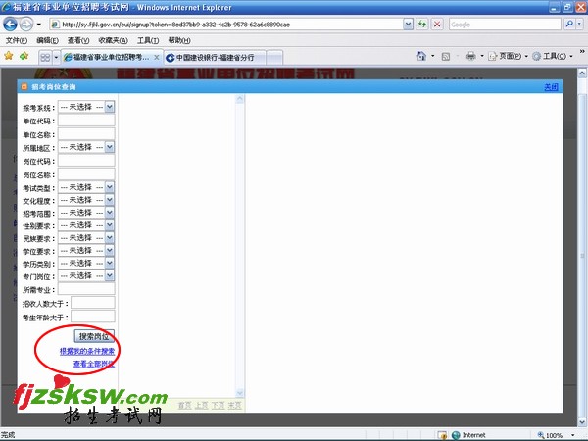588x441 pixels.
Task: Open the Home page icon
Action: click(422, 57)
